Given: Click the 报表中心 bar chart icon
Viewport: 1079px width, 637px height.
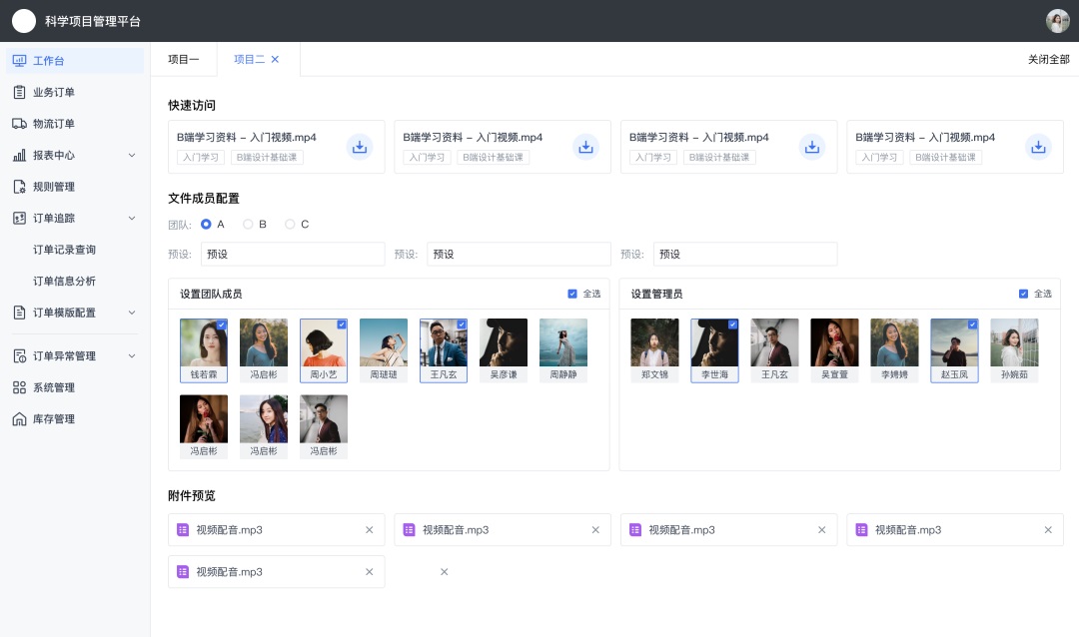Looking at the screenshot, I should tap(19, 156).
